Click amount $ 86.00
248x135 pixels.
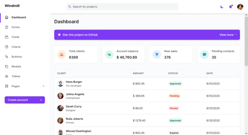tap(138, 108)
